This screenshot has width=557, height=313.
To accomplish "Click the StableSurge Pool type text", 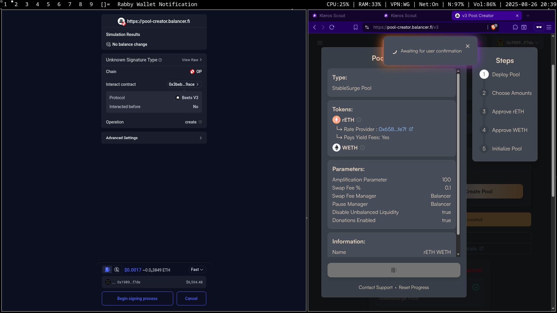I will click(x=352, y=88).
